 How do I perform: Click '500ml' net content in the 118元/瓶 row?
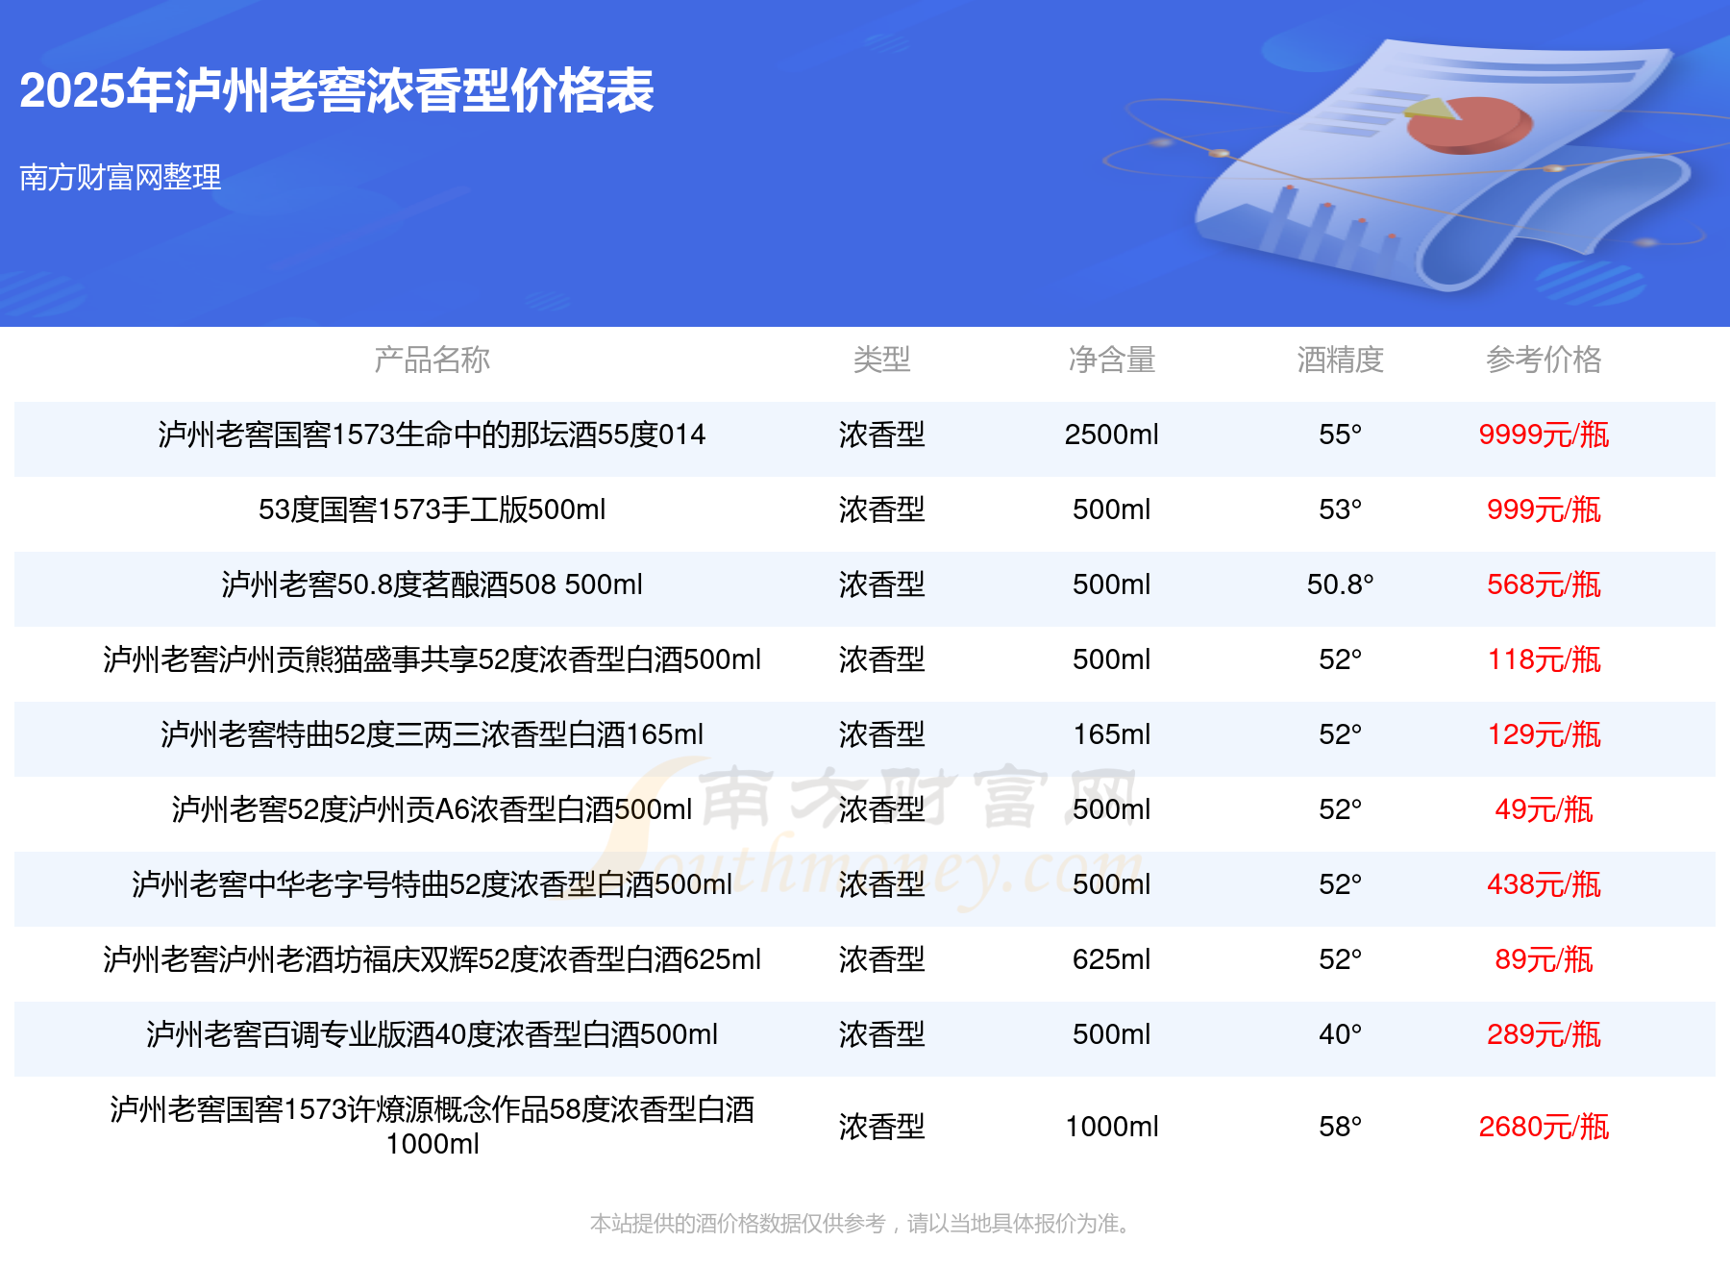(1112, 659)
